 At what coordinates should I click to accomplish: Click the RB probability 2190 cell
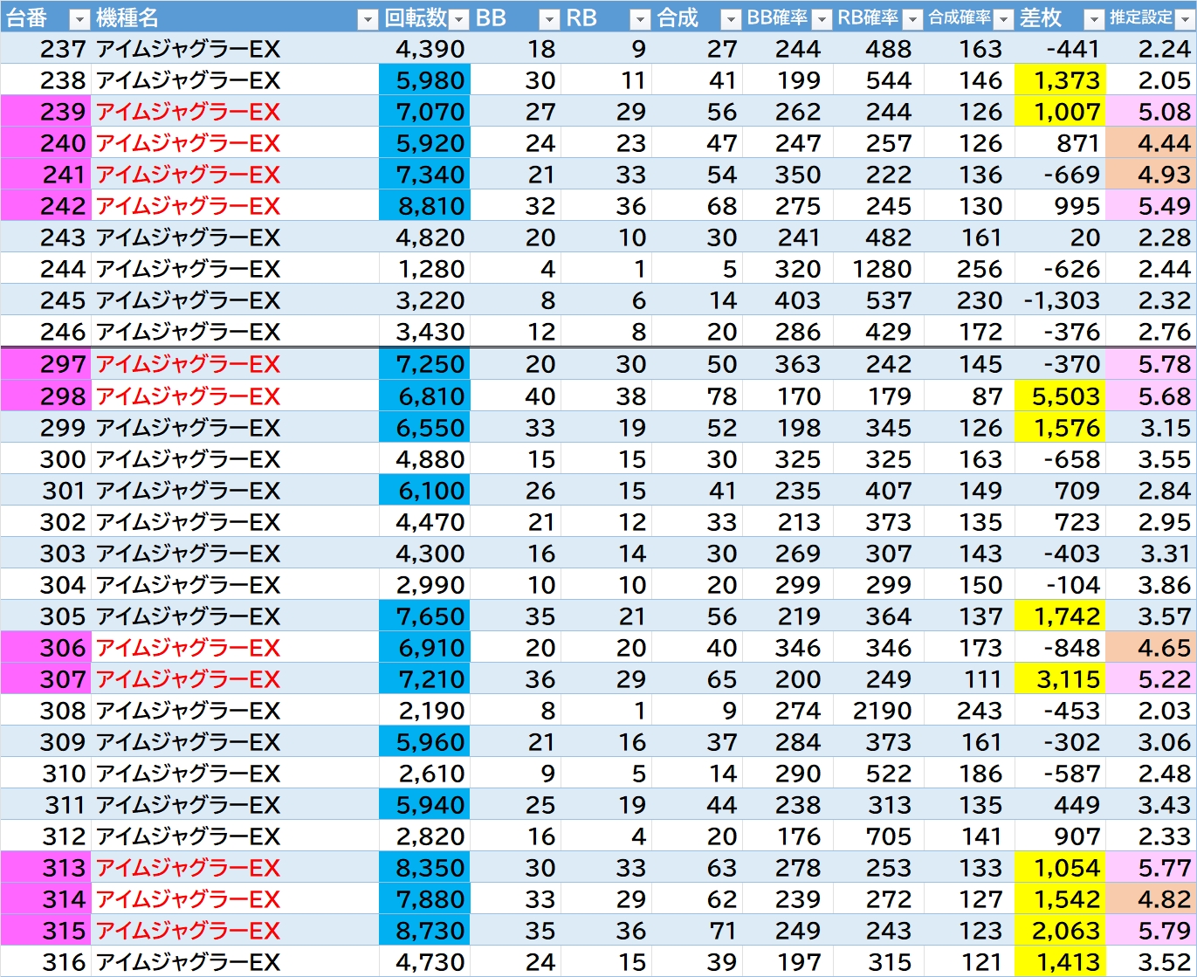pos(878,711)
